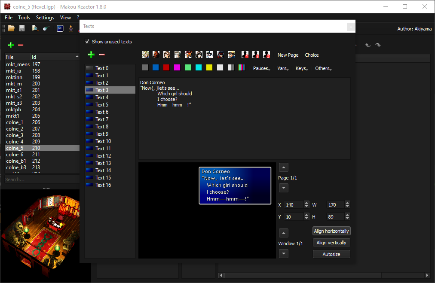The height and width of the screenshot is (283, 435).
Task: Click the Search field in main window
Action: coord(42,180)
